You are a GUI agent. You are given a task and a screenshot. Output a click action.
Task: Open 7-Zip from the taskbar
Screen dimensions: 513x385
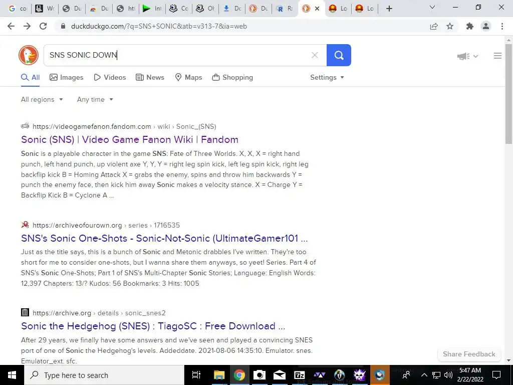point(300,375)
